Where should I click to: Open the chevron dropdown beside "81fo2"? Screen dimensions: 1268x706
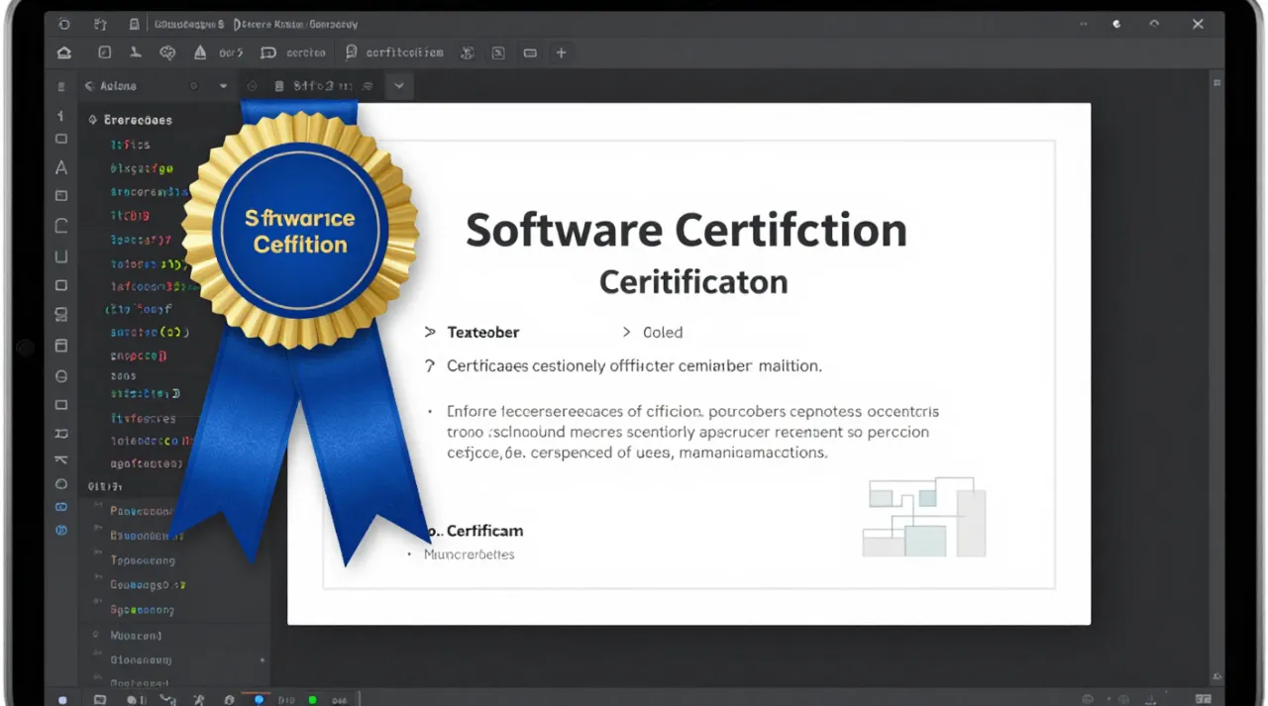coord(399,86)
